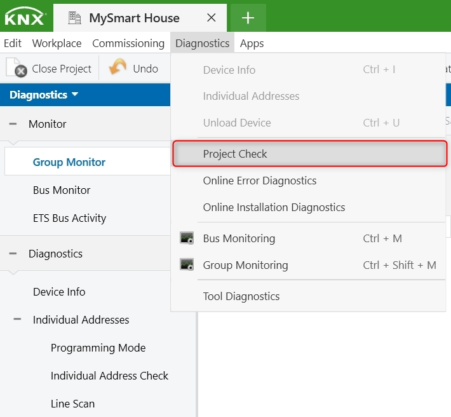Open the Apps menu
Image resolution: width=451 pixels, height=417 pixels.
click(252, 43)
